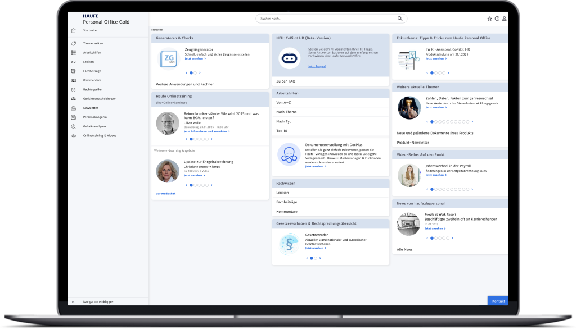Click the CoPilot HR robot icon
Viewport: 576px width, 329px height.
[x=290, y=58]
